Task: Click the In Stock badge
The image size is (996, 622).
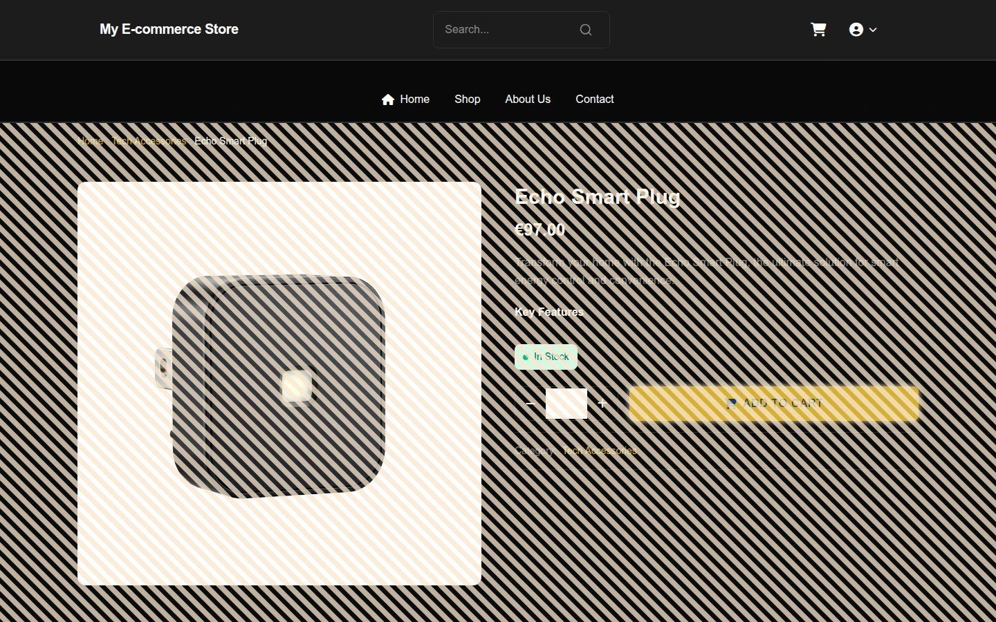Action: (x=546, y=357)
